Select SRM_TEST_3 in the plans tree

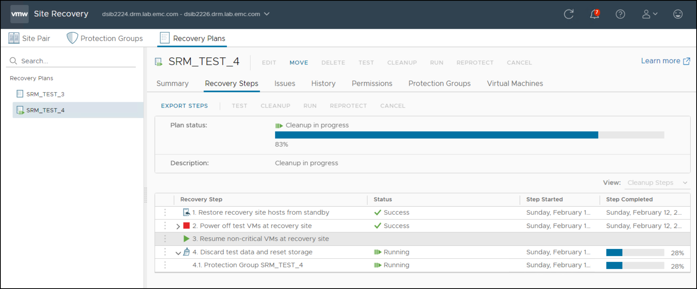(x=45, y=94)
